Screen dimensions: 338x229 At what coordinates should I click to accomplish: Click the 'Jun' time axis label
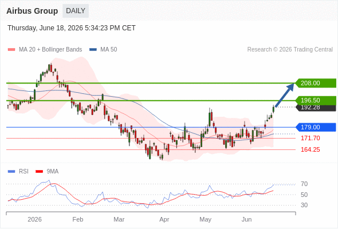coord(246,219)
